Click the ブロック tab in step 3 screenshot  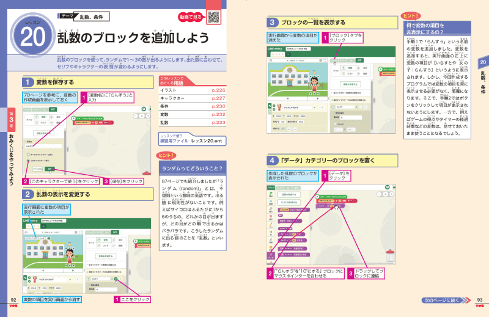(334, 60)
